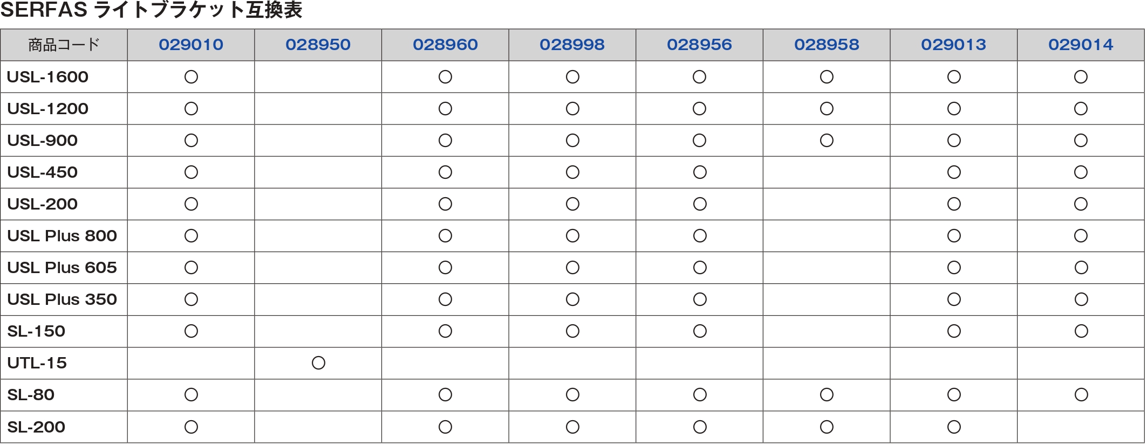
Task: Click the SL-150 row label
Action: coord(36,331)
